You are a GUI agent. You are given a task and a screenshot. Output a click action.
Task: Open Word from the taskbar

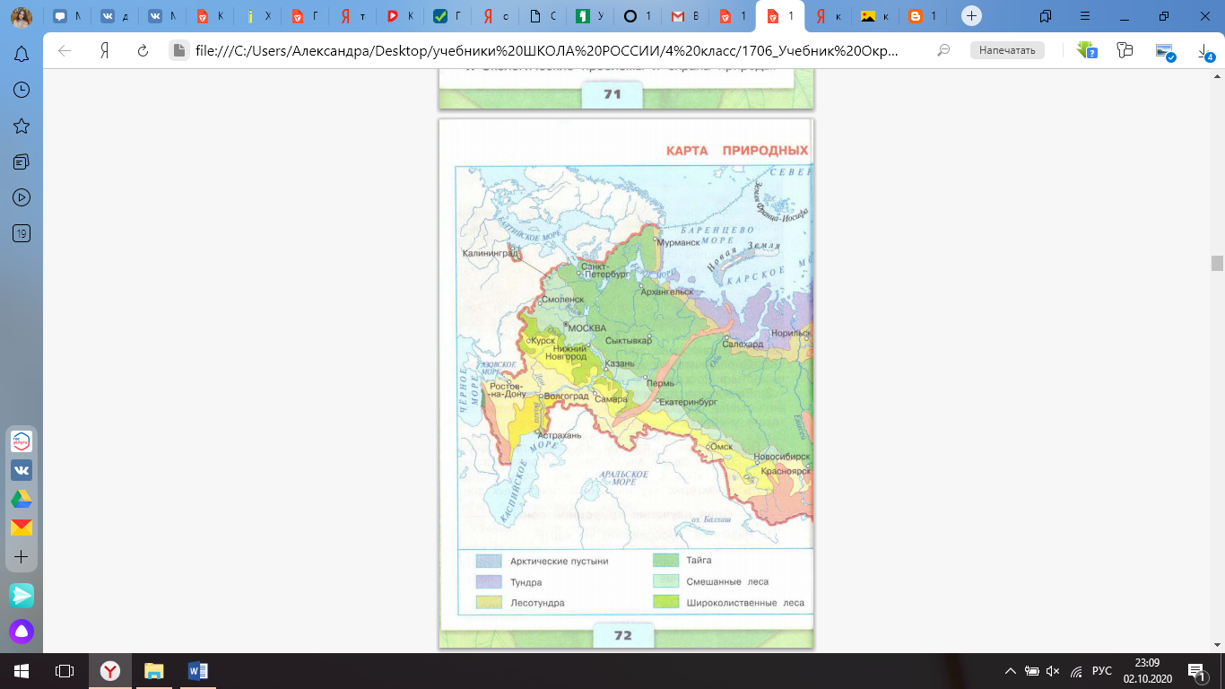click(198, 670)
